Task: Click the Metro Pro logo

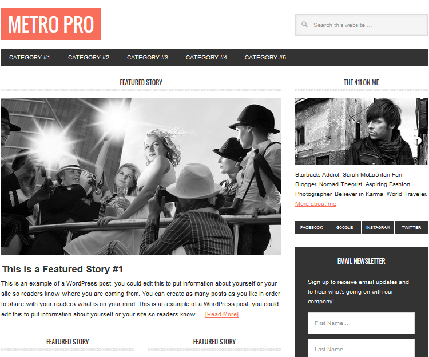Action: (51, 24)
